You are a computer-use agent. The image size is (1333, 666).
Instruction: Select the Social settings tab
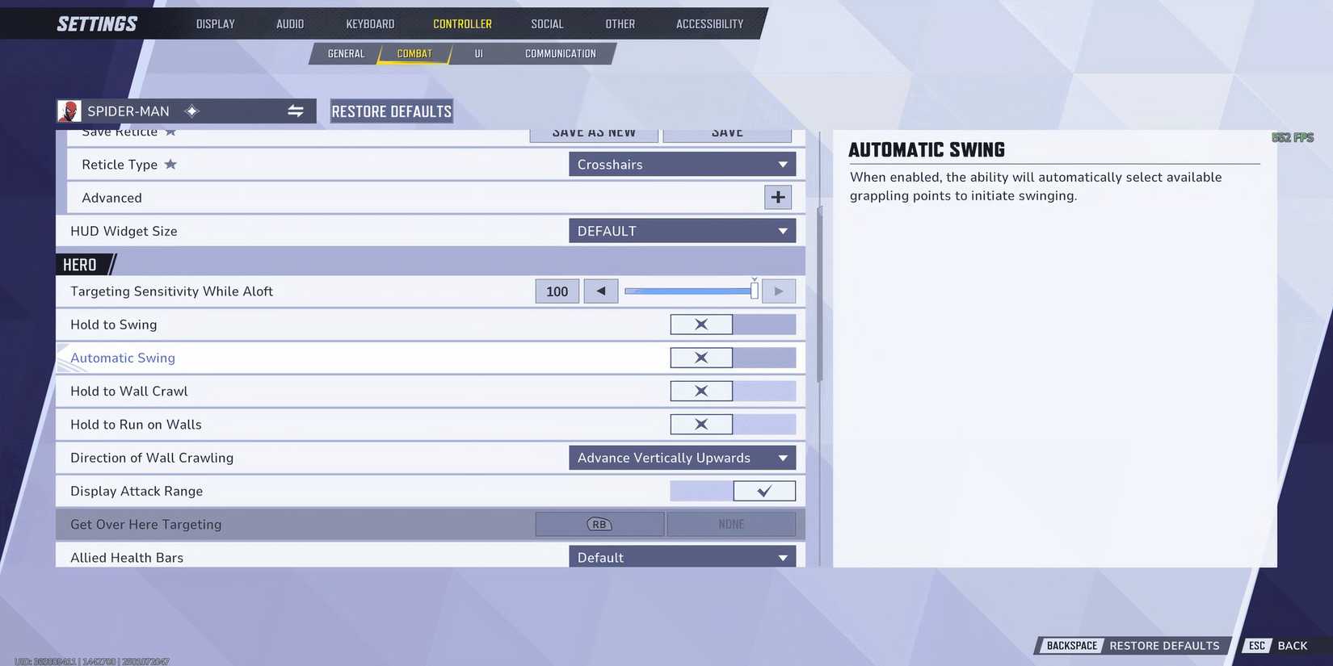(547, 24)
